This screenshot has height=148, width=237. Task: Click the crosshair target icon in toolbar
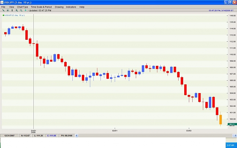pyautogui.click(x=8, y=11)
